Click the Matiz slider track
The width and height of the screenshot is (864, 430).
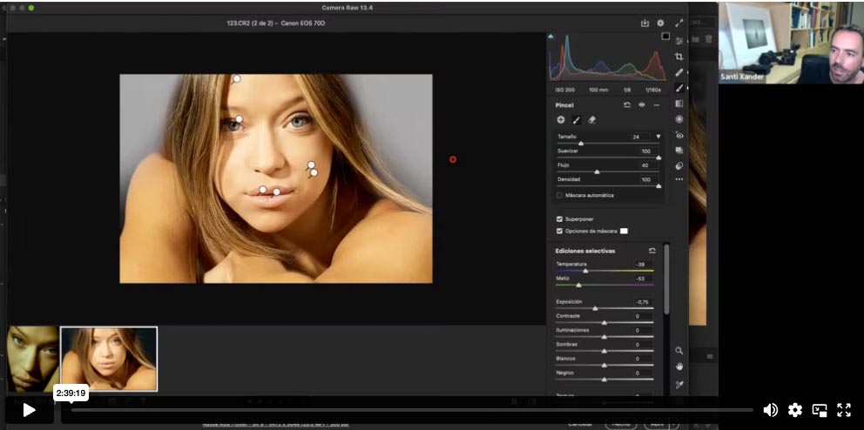coord(604,286)
